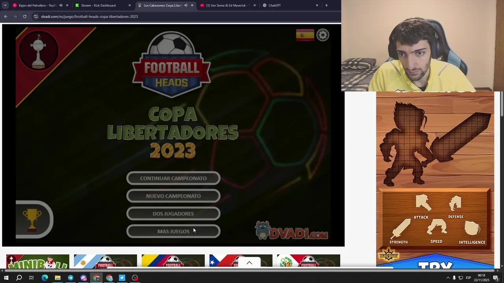The height and width of the screenshot is (283, 504).
Task: Open the network tray icon
Action: (461, 278)
